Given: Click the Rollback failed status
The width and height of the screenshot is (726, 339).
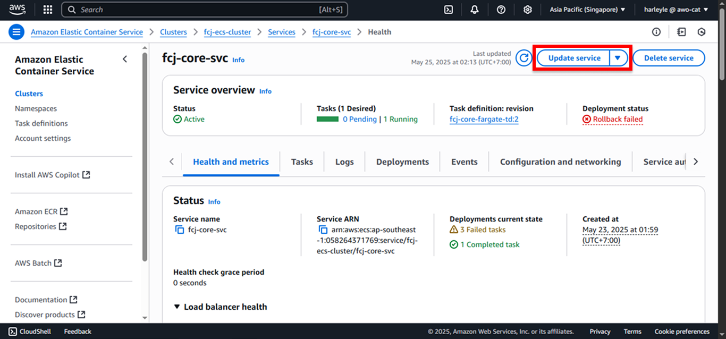Looking at the screenshot, I should pyautogui.click(x=613, y=119).
